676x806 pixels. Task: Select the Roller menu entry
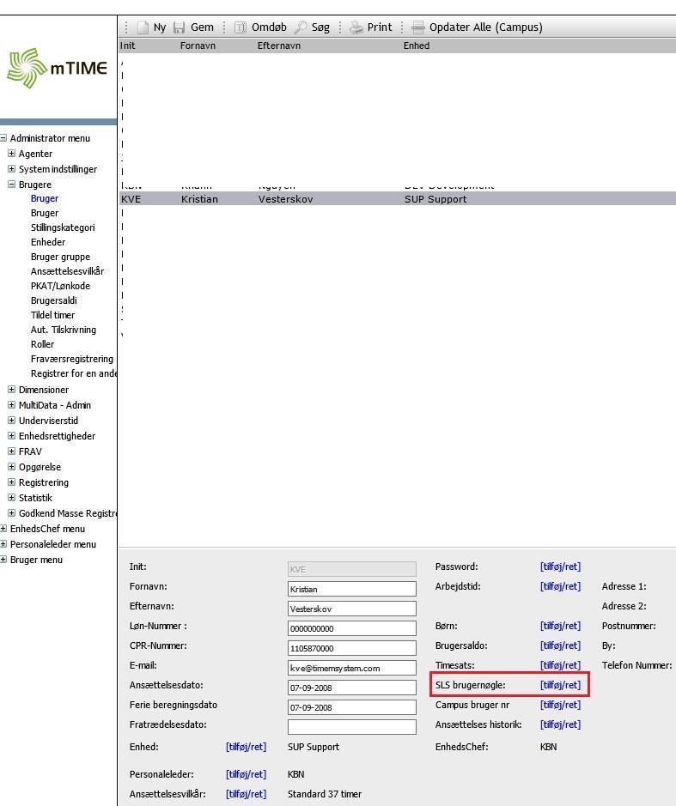tap(42, 344)
